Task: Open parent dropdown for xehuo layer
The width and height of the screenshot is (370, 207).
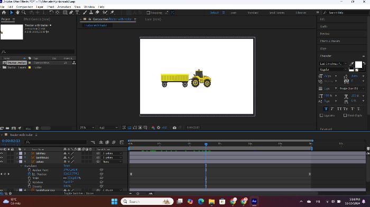Action: coord(112,162)
